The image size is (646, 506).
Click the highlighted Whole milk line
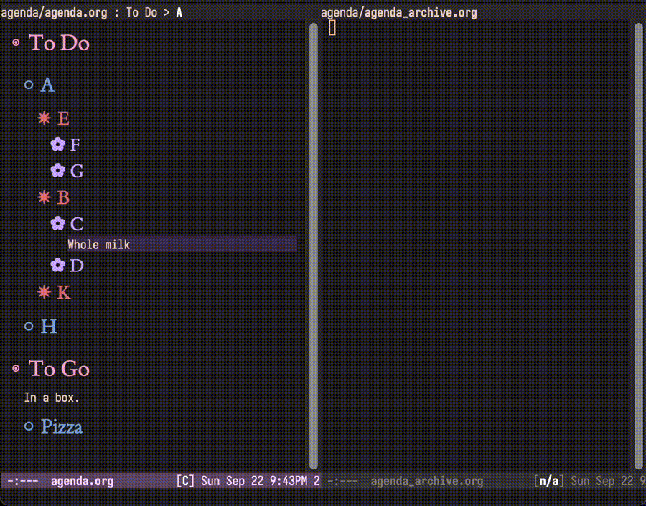(99, 245)
